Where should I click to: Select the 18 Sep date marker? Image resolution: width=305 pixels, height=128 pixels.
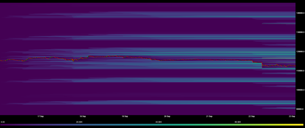(x=83, y=116)
